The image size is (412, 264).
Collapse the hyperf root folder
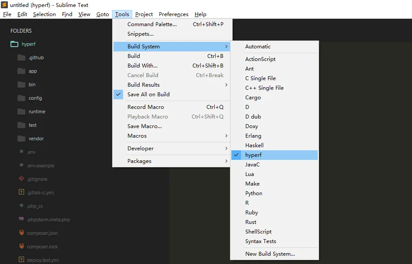pos(28,44)
